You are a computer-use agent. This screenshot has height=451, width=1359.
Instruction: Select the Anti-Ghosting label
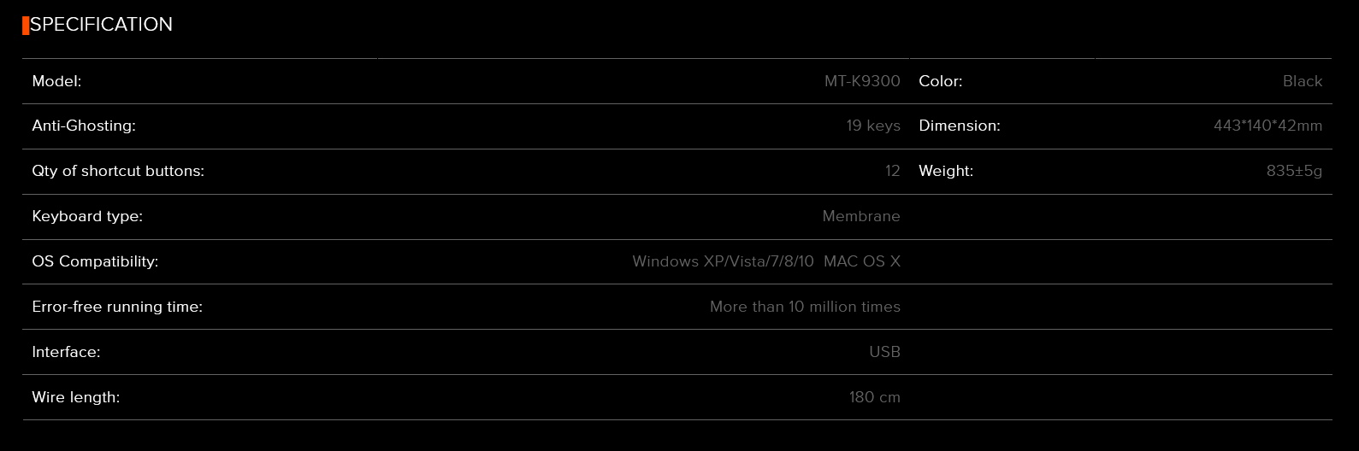point(84,126)
